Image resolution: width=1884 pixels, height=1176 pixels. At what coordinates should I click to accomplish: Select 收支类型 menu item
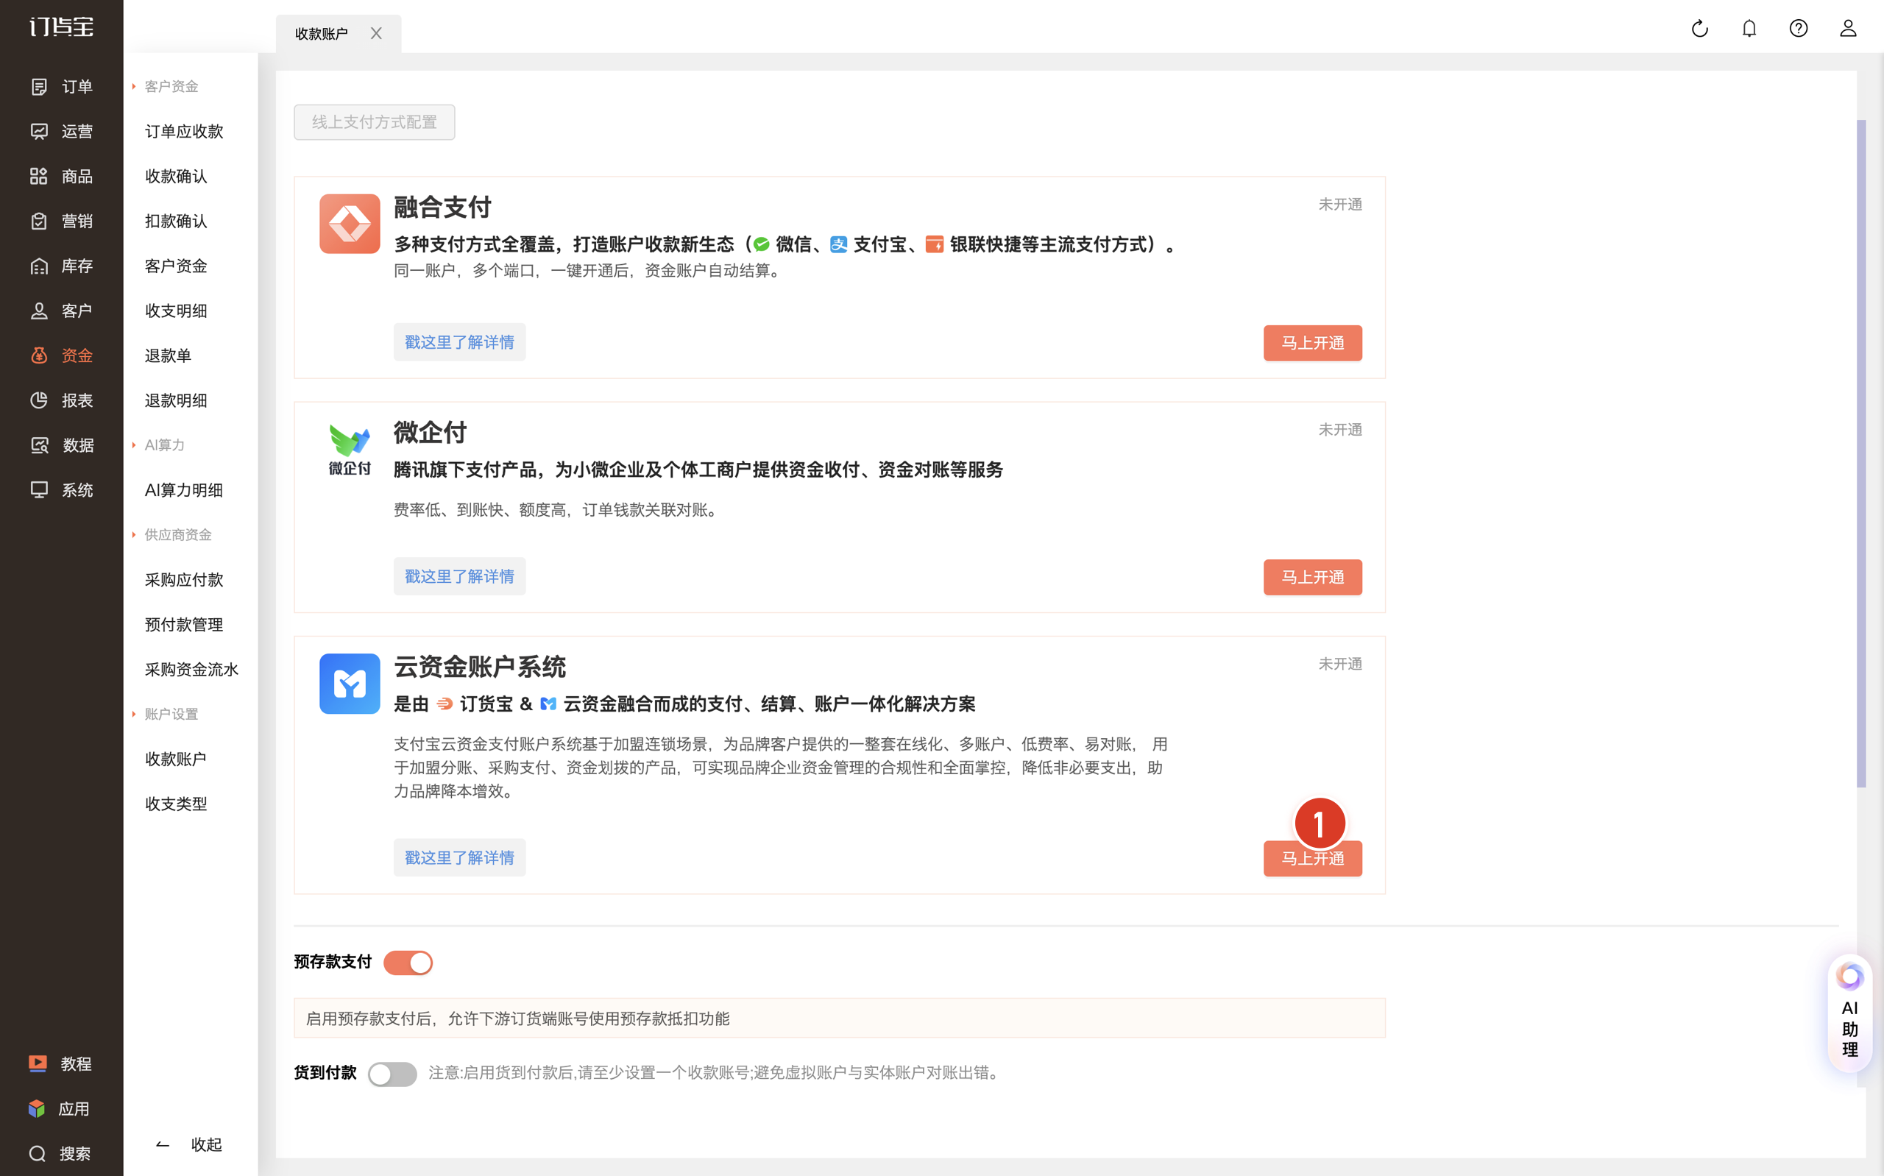[176, 804]
